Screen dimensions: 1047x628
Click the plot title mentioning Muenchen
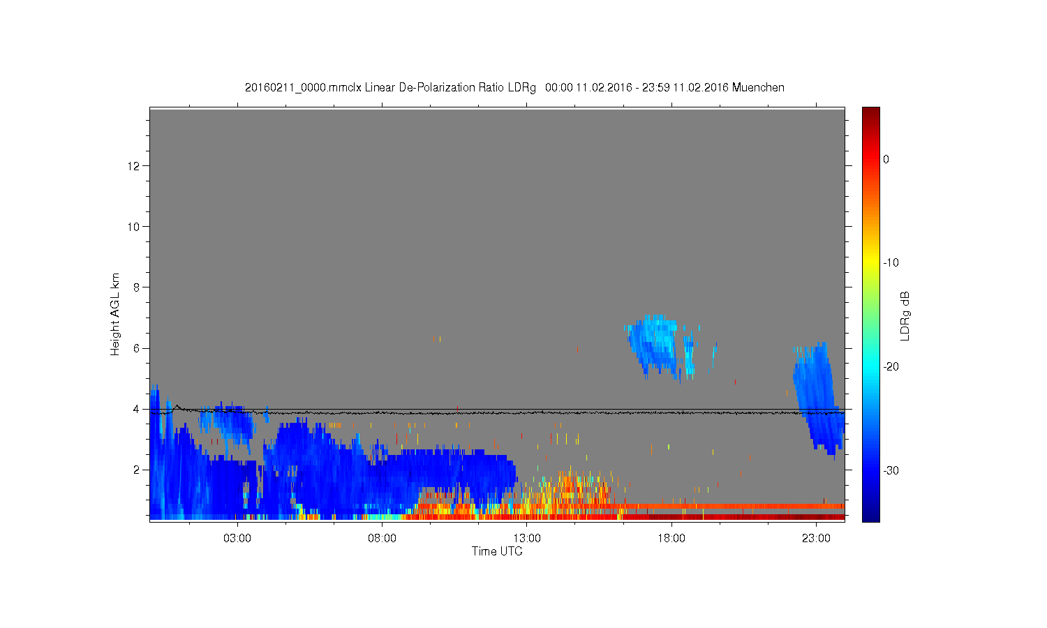click(x=514, y=88)
